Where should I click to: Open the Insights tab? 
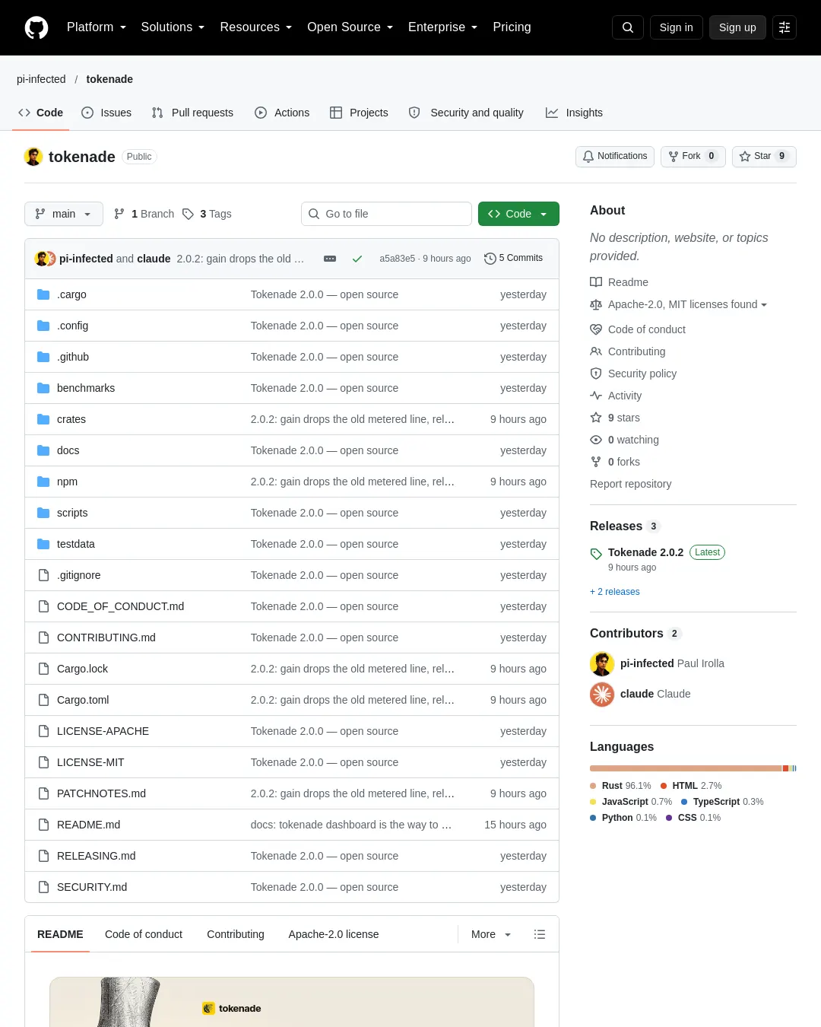point(574,113)
